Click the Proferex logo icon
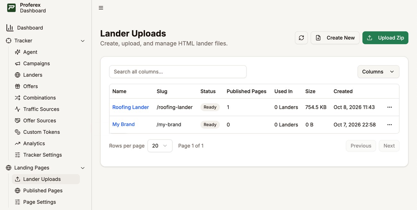Viewport: 417px width, 210px height. click(x=12, y=8)
